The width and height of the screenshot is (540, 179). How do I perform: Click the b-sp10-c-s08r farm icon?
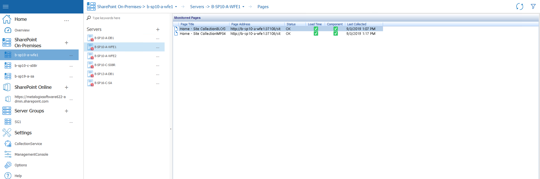8,65
